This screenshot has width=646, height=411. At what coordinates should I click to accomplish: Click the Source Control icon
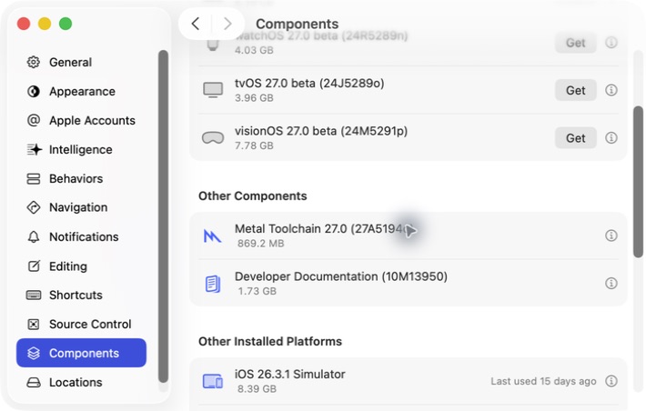pyautogui.click(x=34, y=325)
